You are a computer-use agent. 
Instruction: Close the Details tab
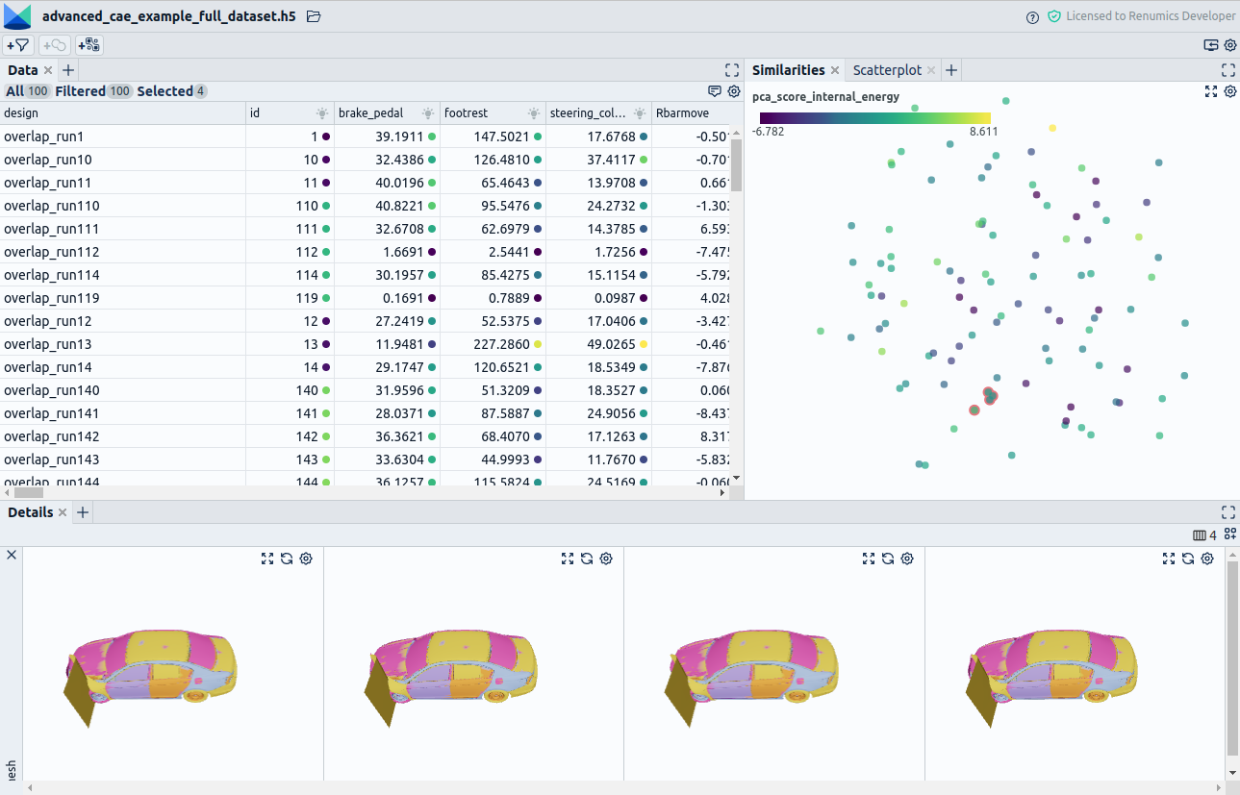pyautogui.click(x=63, y=512)
